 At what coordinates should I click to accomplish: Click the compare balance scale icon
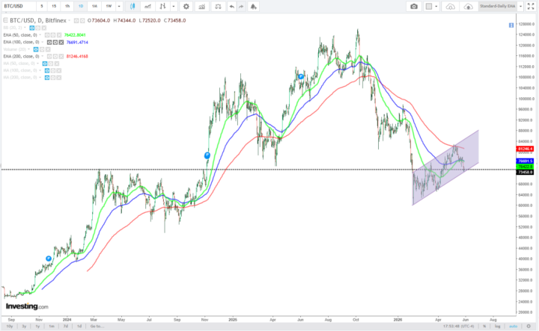tap(218, 7)
